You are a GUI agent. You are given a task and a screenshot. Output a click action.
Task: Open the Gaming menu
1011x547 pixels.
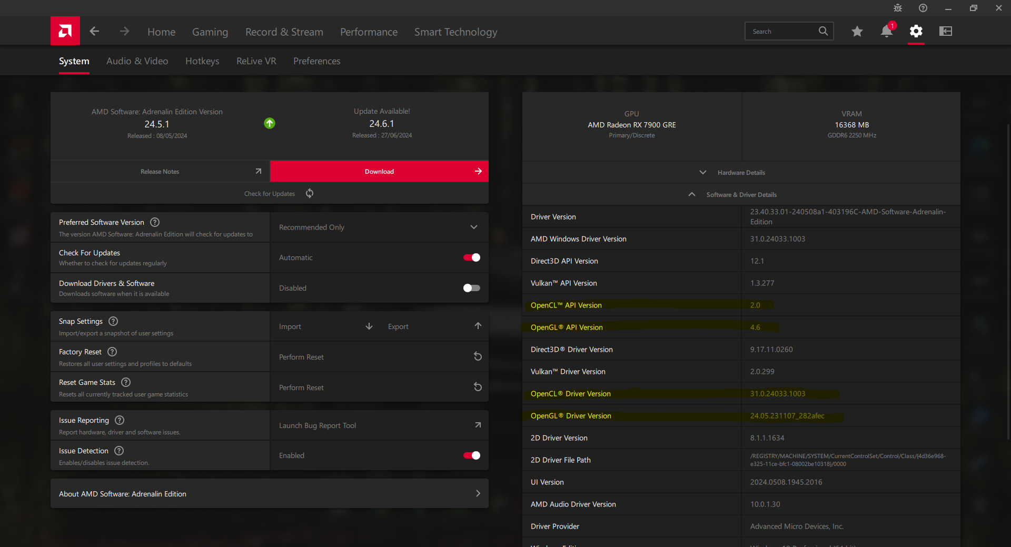coord(210,32)
